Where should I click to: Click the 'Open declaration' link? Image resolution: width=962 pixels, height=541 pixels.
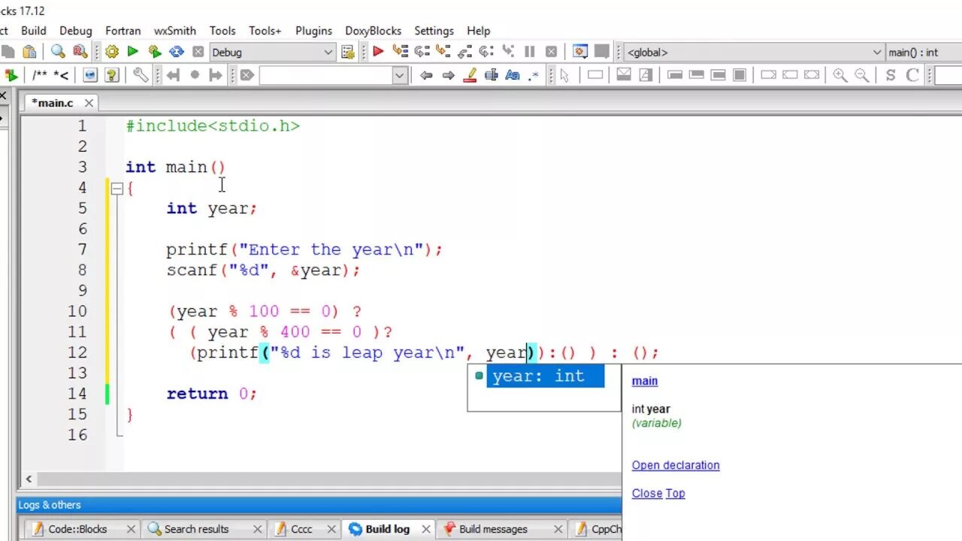point(676,465)
